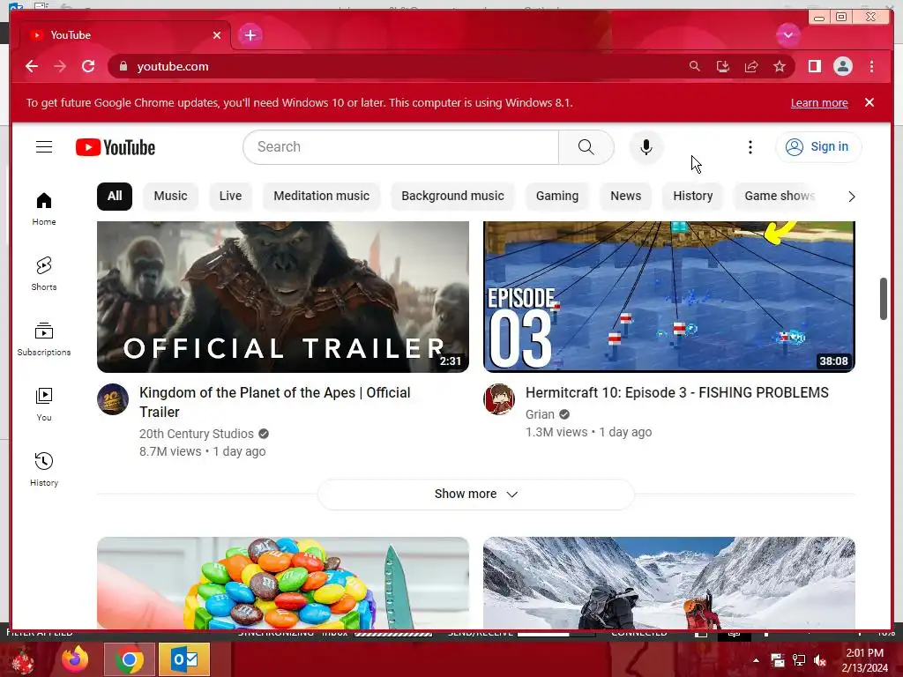Screen dimensions: 903x677
Task: Open Hermitcraft 10 Episode 3 title
Action: click(676, 392)
